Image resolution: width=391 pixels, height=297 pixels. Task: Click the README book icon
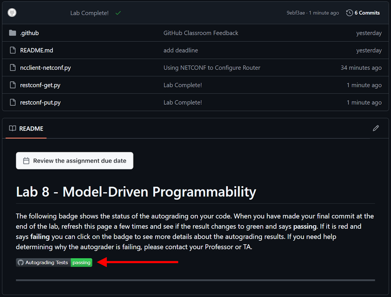[13, 128]
